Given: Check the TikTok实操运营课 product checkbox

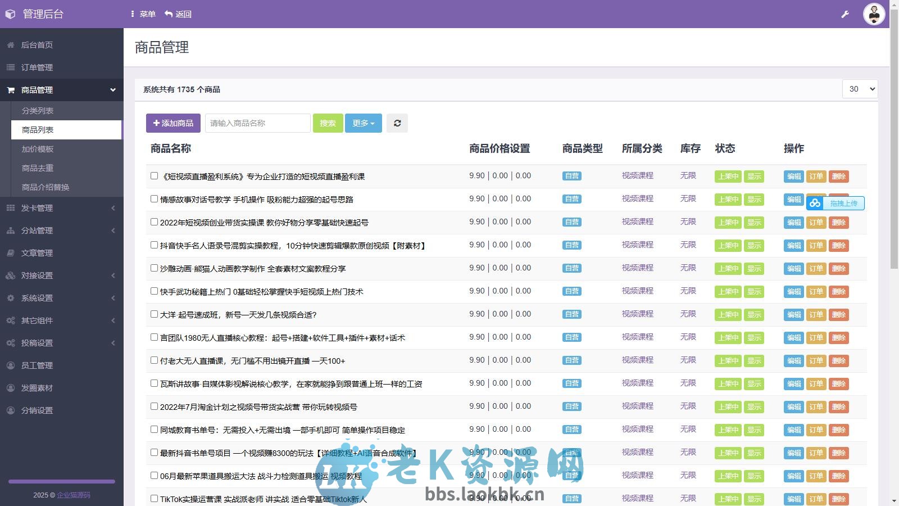Looking at the screenshot, I should [154, 498].
